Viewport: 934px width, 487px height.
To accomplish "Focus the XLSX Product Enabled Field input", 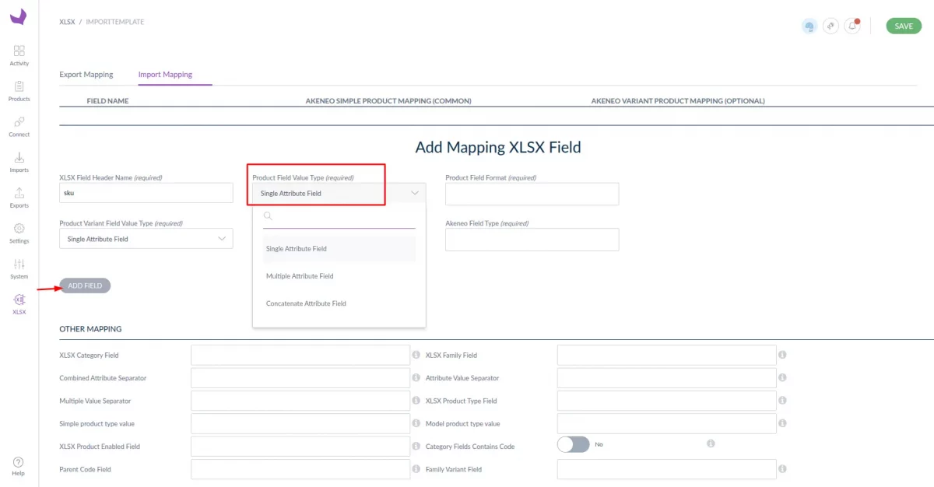I will tap(300, 447).
